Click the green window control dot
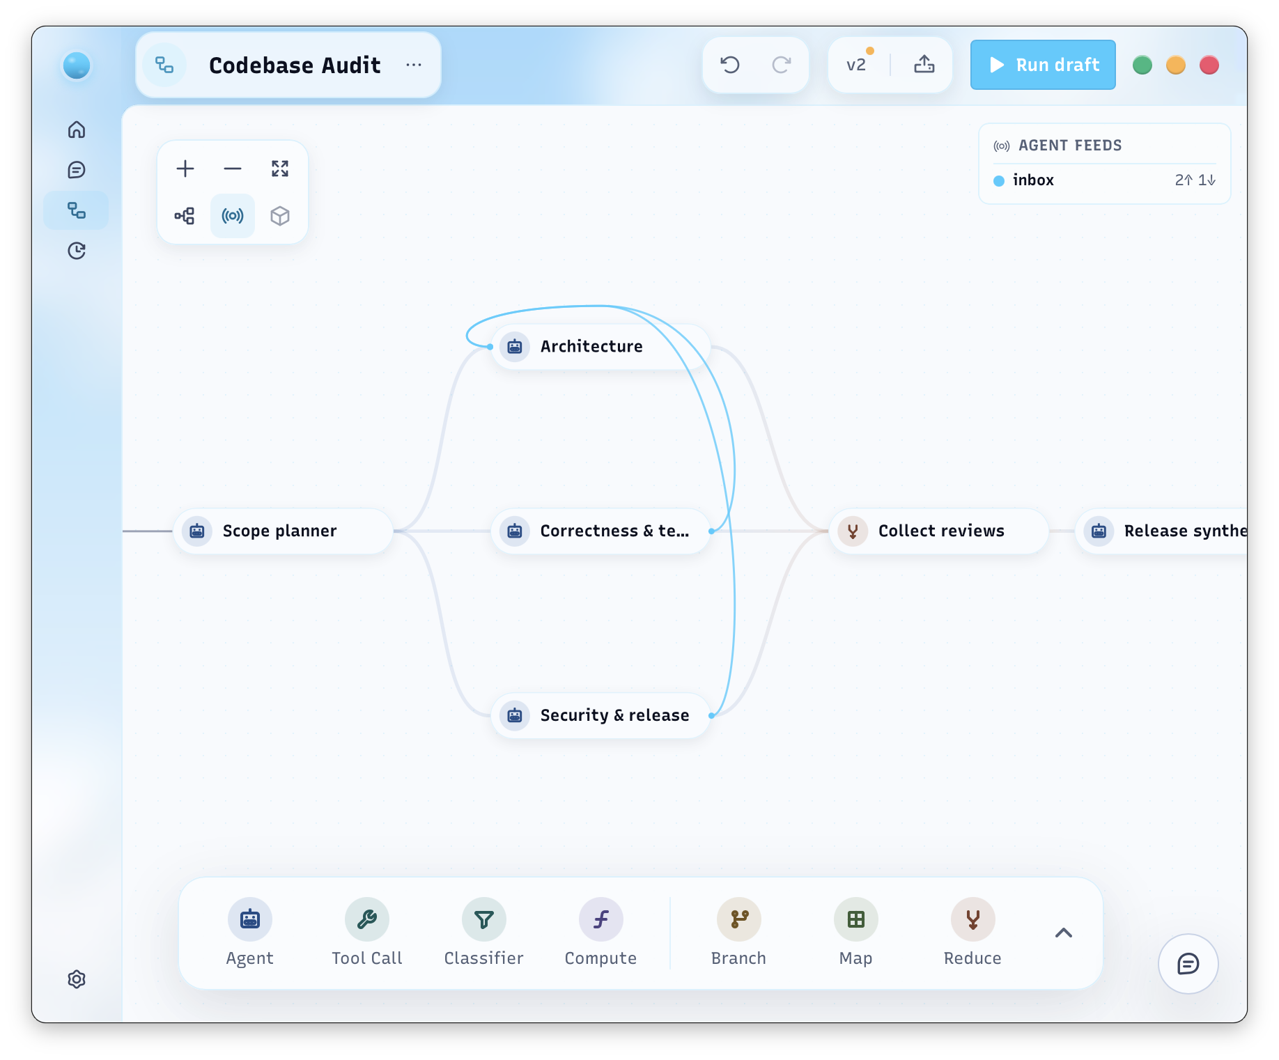1279x1060 pixels. (x=1142, y=65)
